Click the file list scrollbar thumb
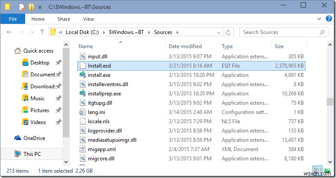The image size is (336, 178). (x=330, y=102)
